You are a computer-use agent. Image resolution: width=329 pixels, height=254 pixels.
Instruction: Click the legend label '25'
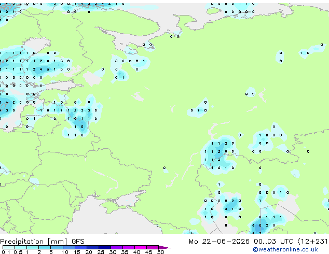pos(101,252)
